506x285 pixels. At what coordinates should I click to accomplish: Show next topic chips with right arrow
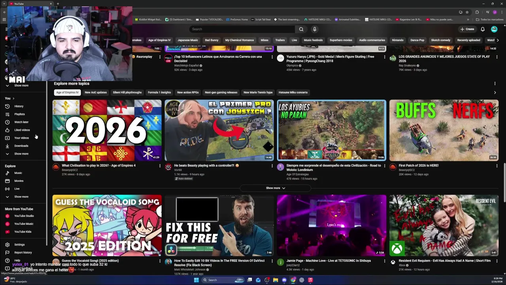(495, 92)
